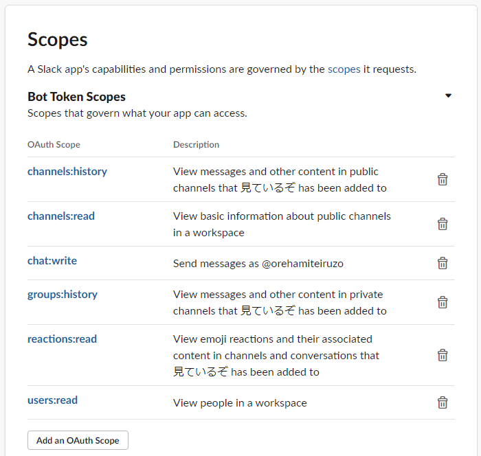This screenshot has width=481, height=456.
Task: Click the Bot Token Scopes heading
Action: click(x=76, y=97)
